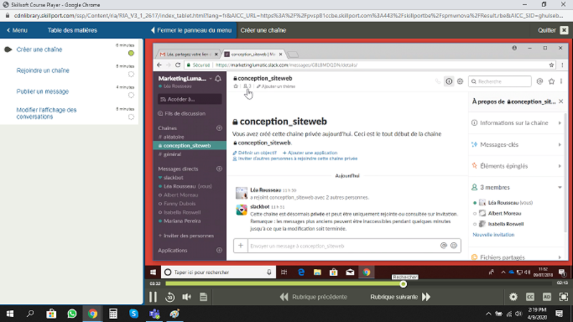Click Fermer le panneau du menu
This screenshot has width=573, height=322.
191,30
